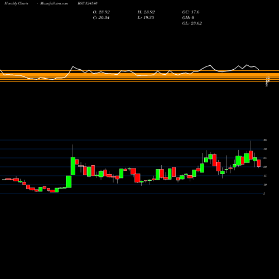The height and width of the screenshot is (279, 279).
Task: Click the indicator line's highest peak on right side
Action: coord(247,65)
